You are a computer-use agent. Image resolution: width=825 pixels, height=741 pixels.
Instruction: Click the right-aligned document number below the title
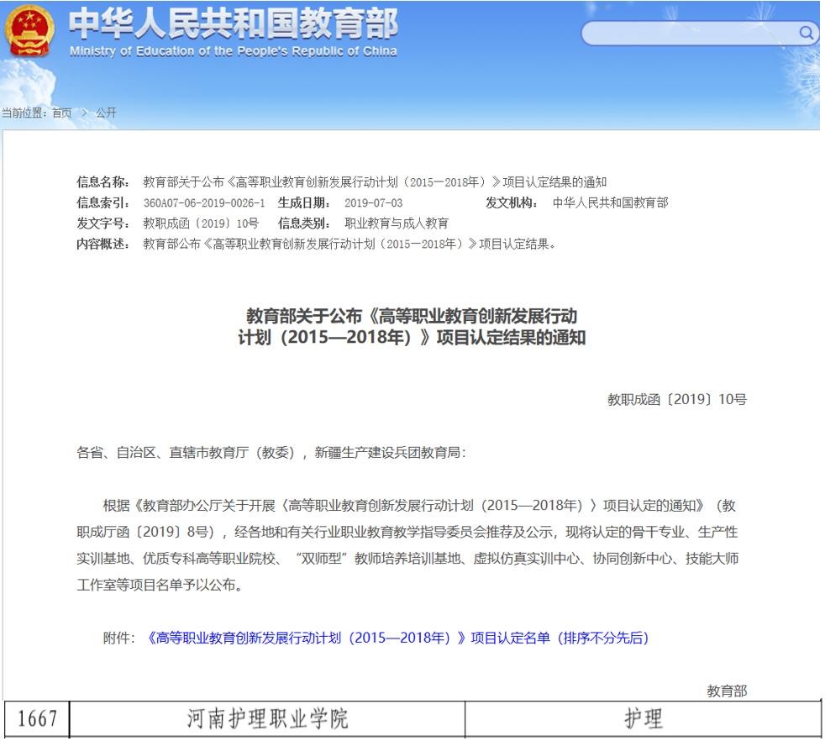(x=677, y=400)
